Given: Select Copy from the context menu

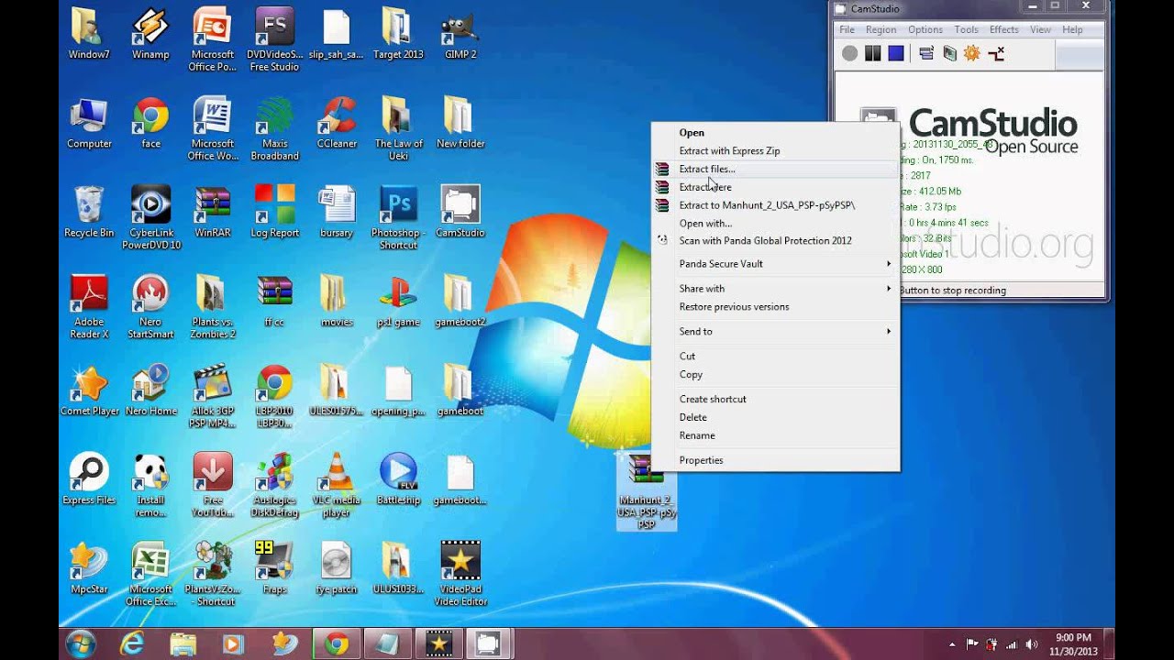Looking at the screenshot, I should point(775,375).
